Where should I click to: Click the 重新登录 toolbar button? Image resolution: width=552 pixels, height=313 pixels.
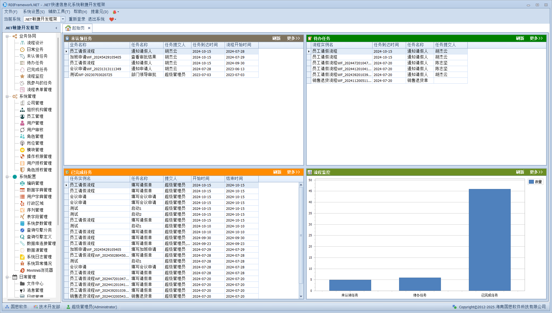77,19
